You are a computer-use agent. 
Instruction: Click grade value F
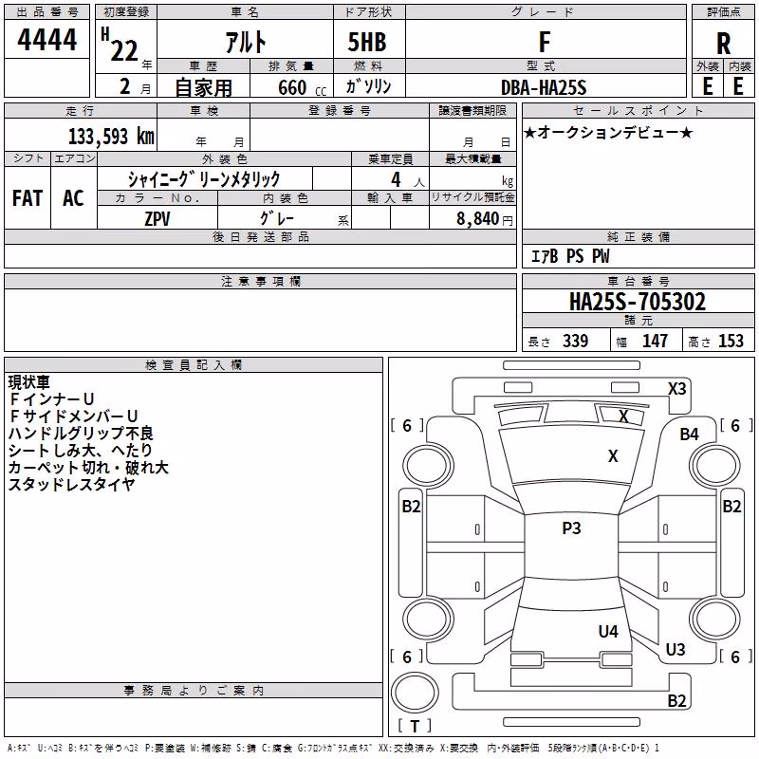545,42
